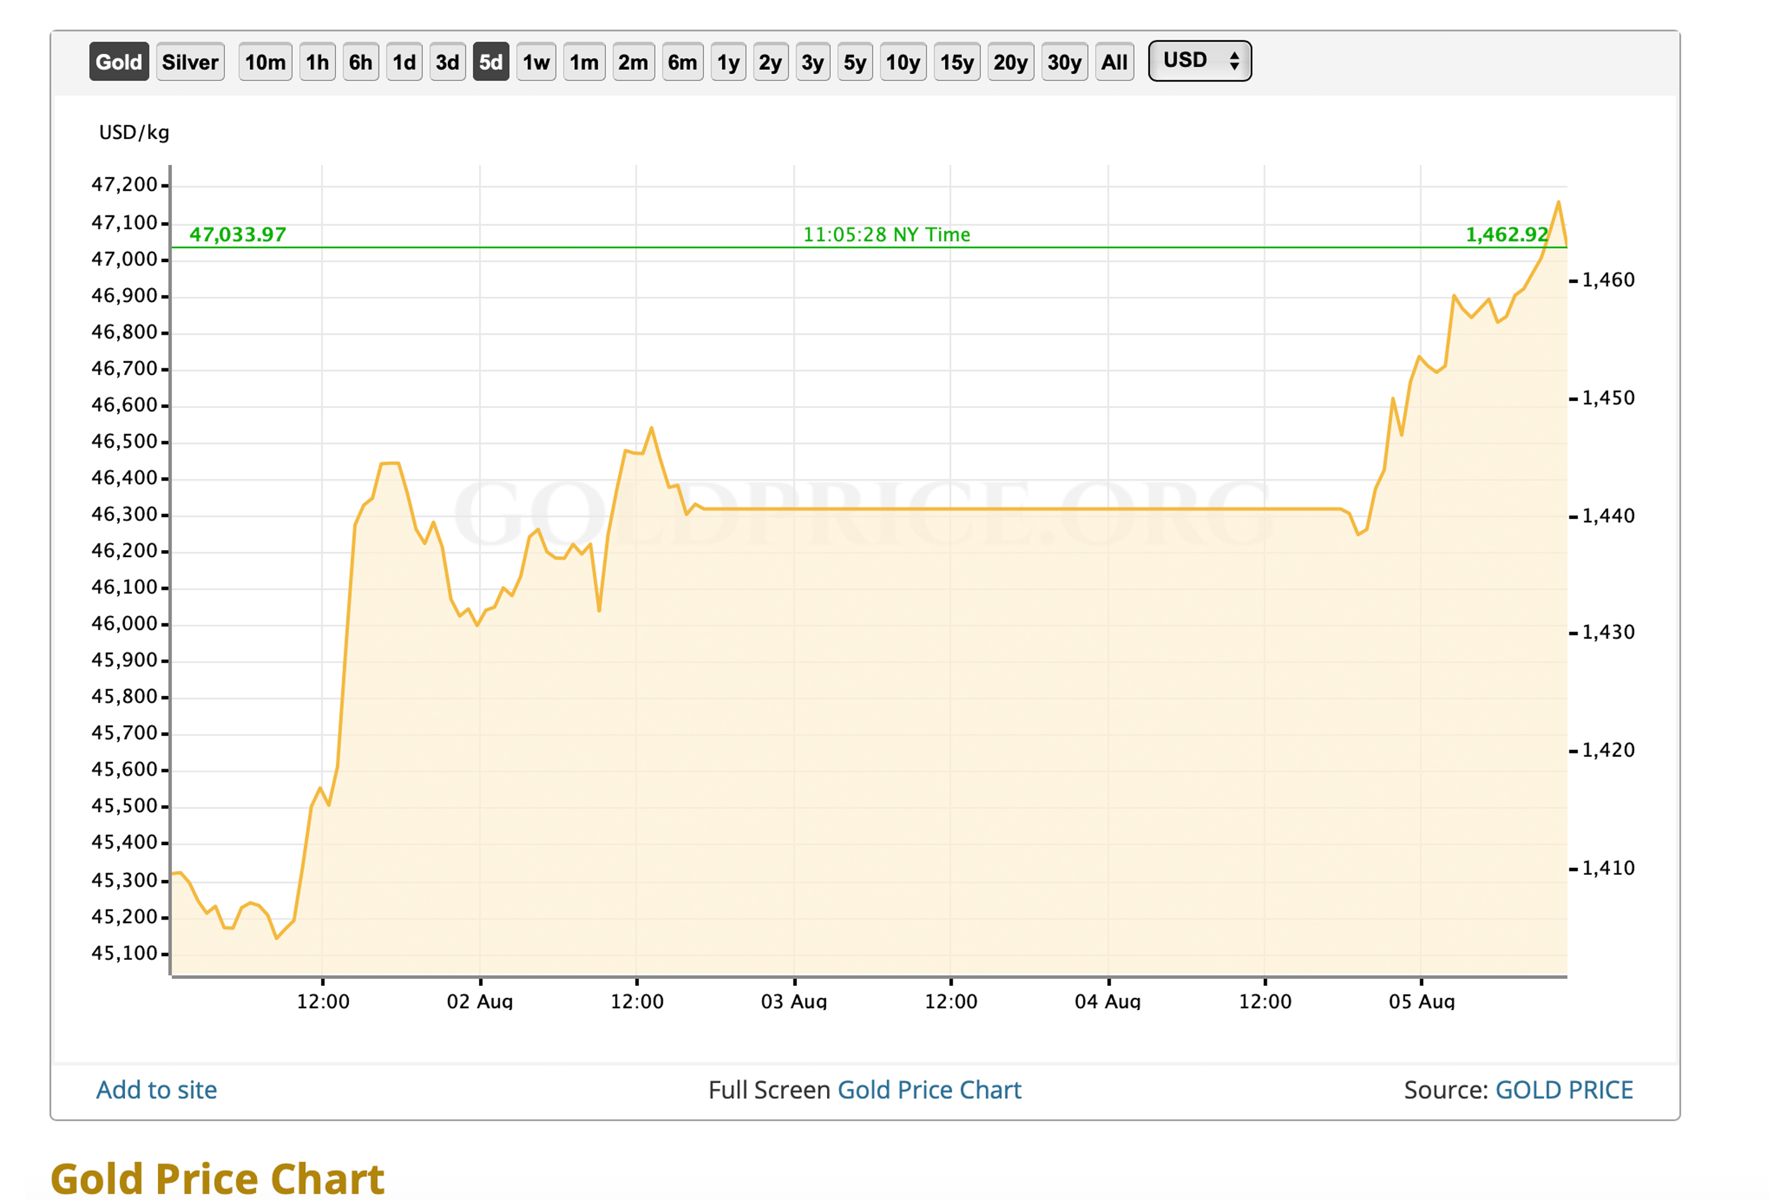Click the 45,100 axis value

point(124,952)
